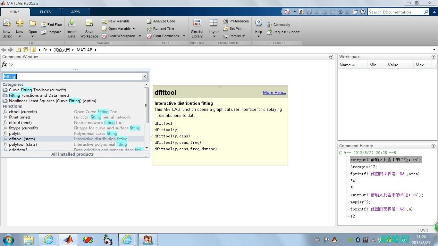Open the More Help link
Viewport: 438px width, 246px height.
(x=274, y=93)
